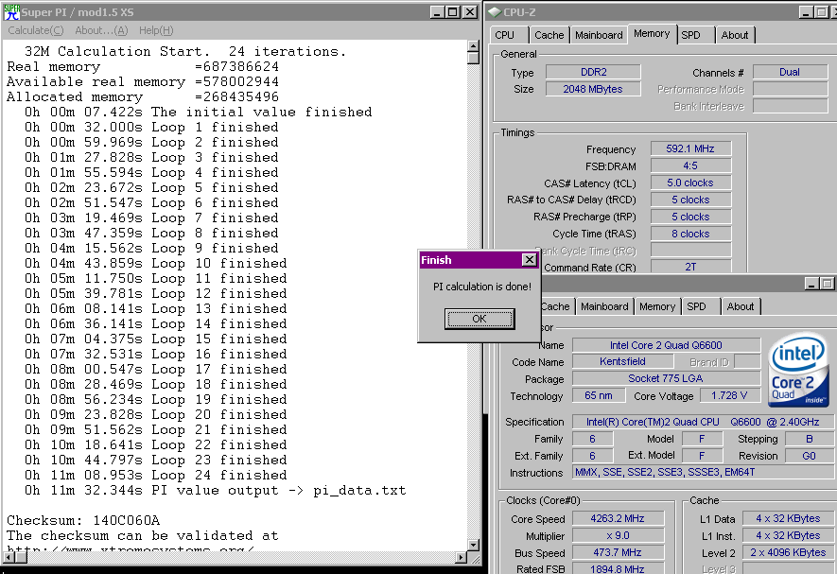This screenshot has height=574, width=837.
Task: Click the Loop 24 finished line
Action: [x=156, y=476]
